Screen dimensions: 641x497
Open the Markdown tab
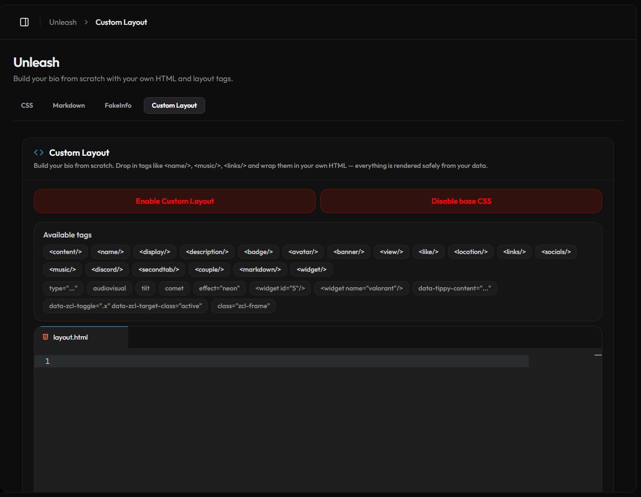click(69, 105)
